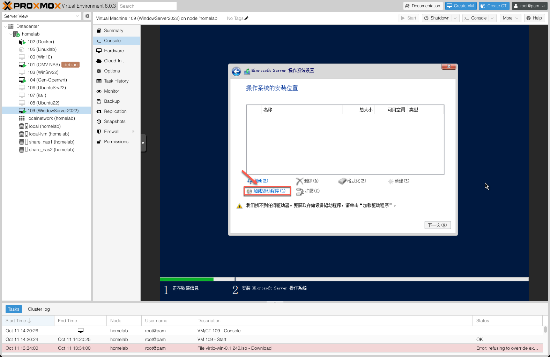Viewport: 550px width, 357px height.
Task: Click the share_nas1 storage icon
Action: (x=23, y=142)
